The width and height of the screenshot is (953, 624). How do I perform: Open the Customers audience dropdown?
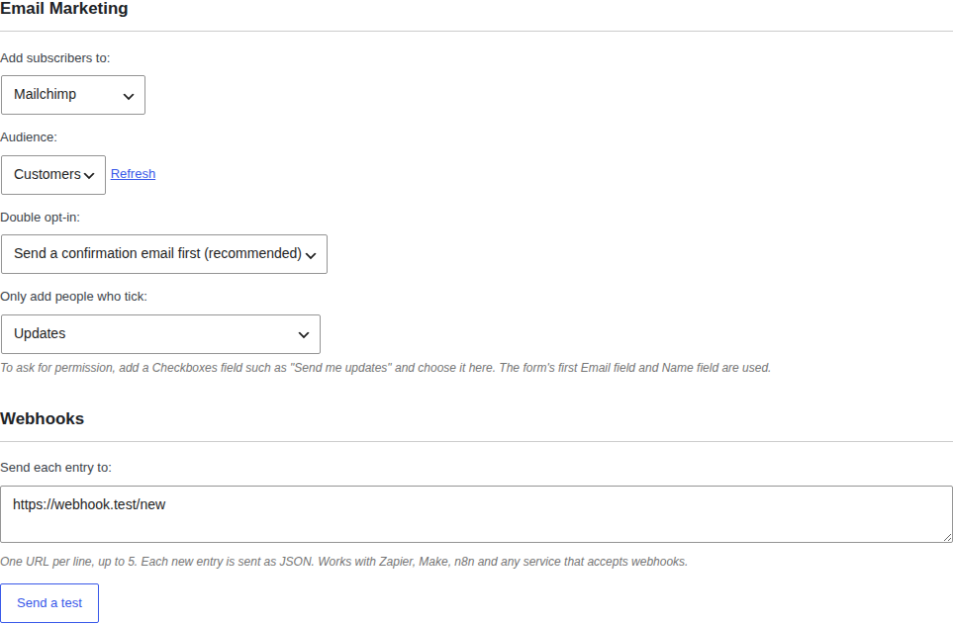coord(53,175)
